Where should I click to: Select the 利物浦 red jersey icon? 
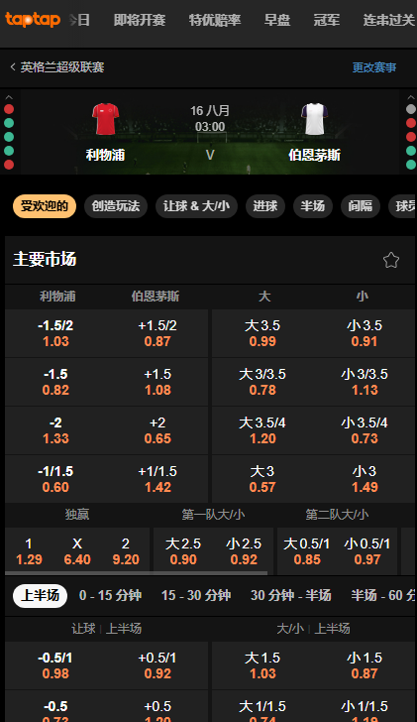tap(105, 119)
